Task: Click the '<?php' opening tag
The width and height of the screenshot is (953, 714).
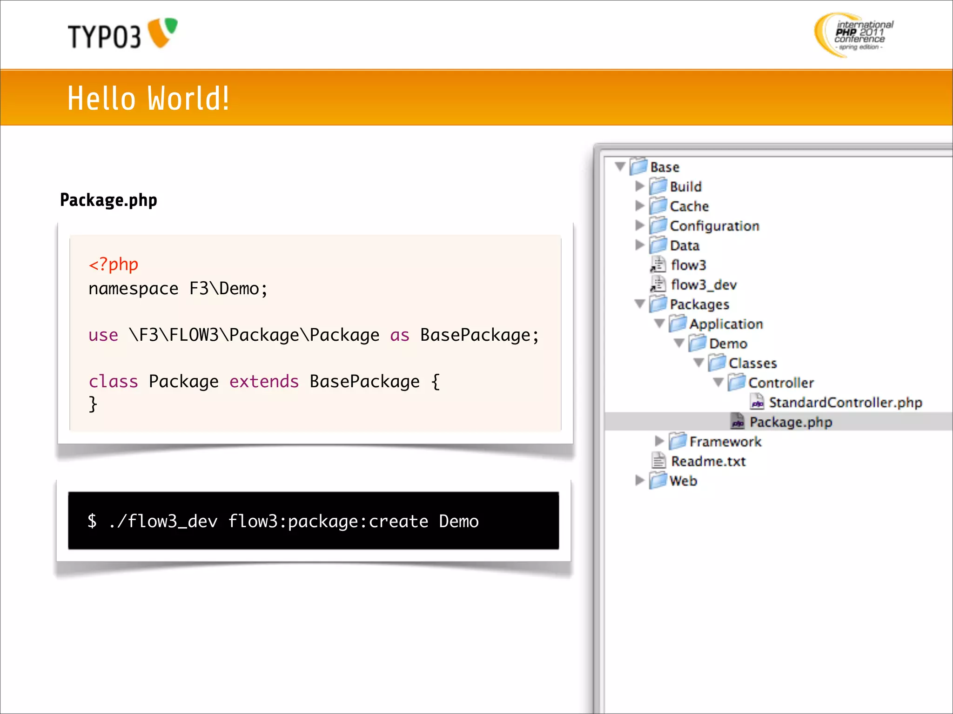Action: pyautogui.click(x=113, y=264)
